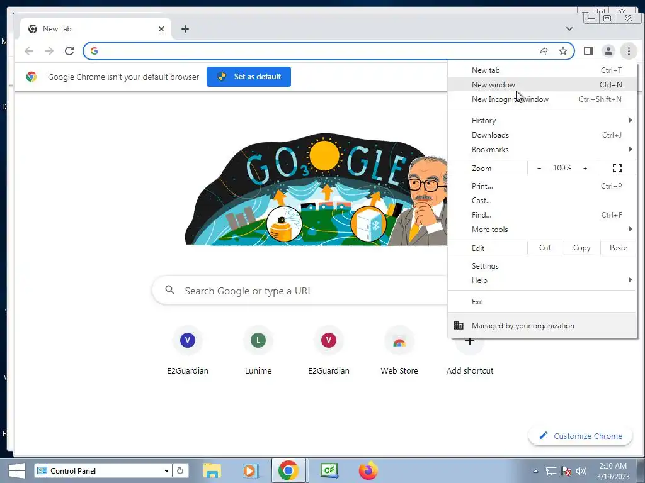Open the tab search chevron
Viewport: 645px width, 483px height.
tap(569, 29)
